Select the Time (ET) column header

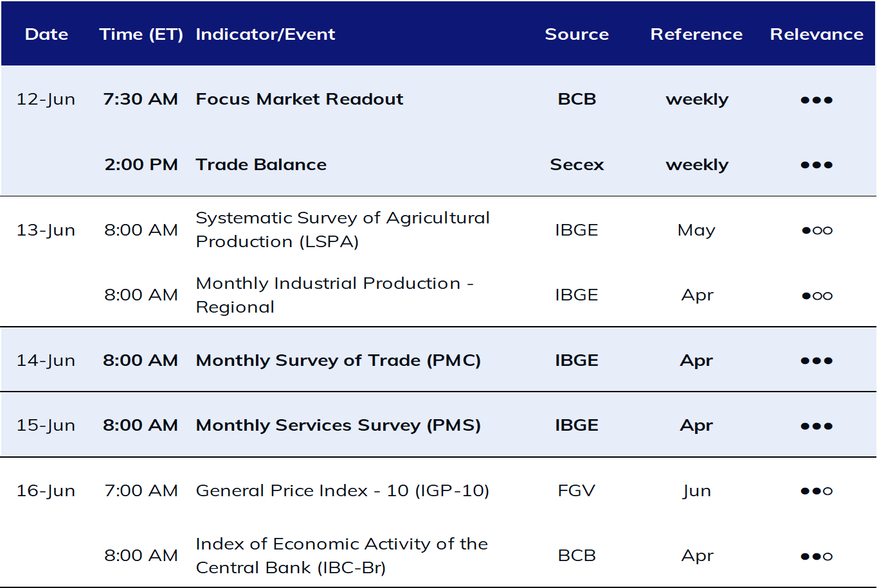coord(141,34)
